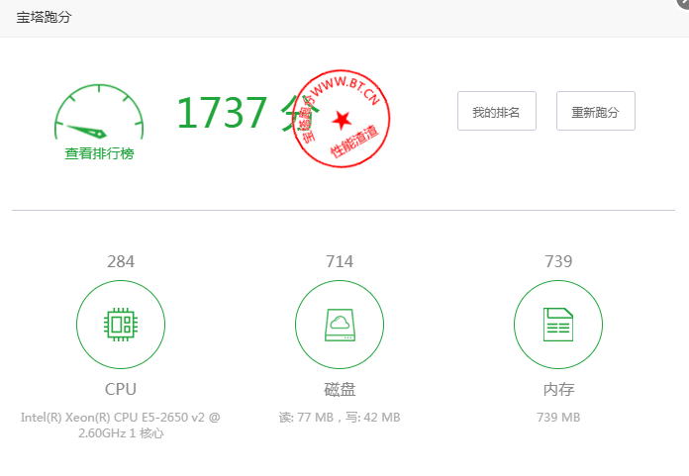The height and width of the screenshot is (476, 689).
Task: Click the disk score 714
Action: 340,261
